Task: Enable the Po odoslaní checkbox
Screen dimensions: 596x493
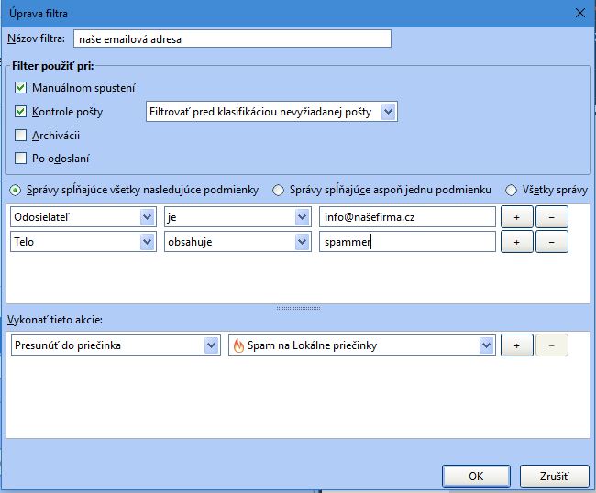Action: pyautogui.click(x=21, y=159)
